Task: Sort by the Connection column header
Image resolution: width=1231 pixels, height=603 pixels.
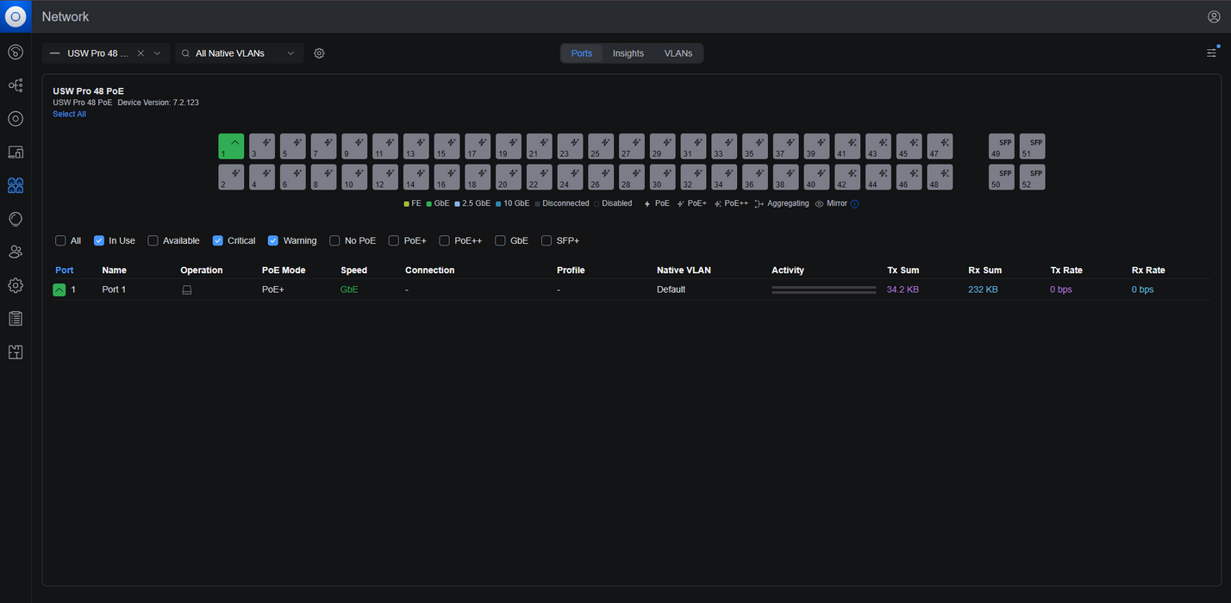Action: [429, 270]
